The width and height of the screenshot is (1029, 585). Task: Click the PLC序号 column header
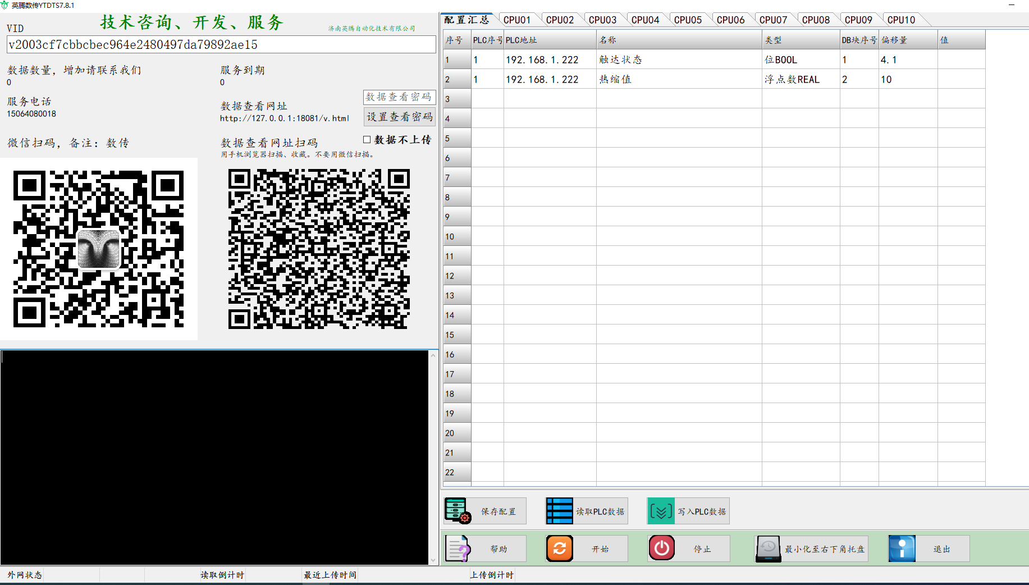tap(487, 40)
